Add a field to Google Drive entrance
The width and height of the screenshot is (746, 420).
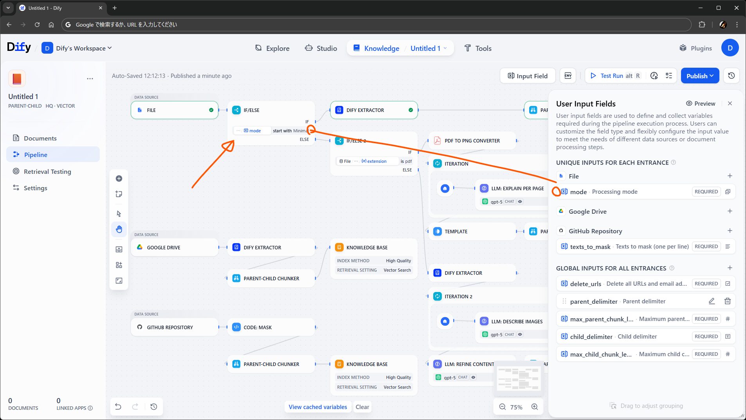[x=730, y=211]
